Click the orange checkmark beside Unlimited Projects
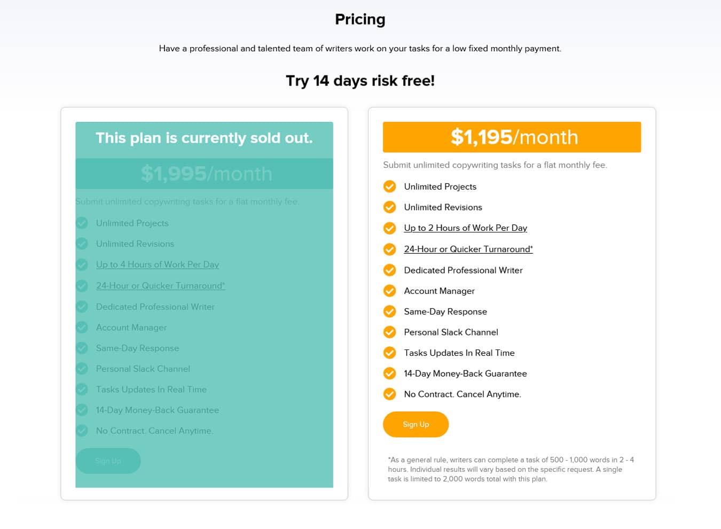 [x=390, y=186]
